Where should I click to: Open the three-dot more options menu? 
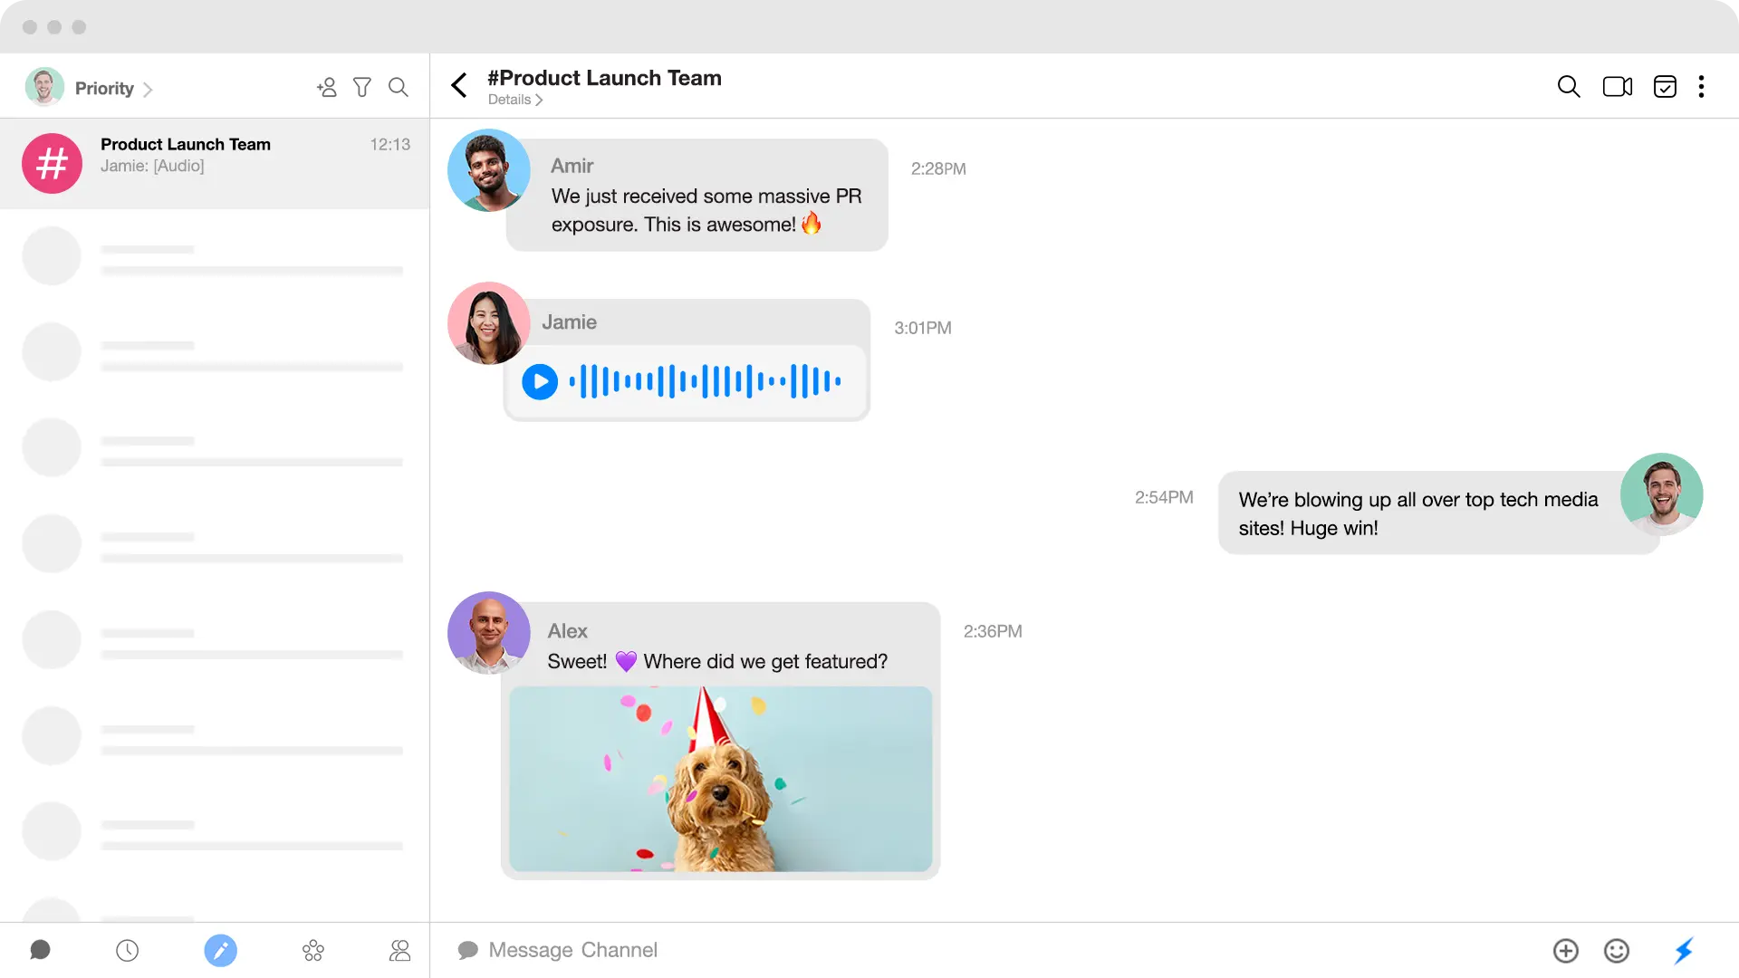[x=1701, y=86]
